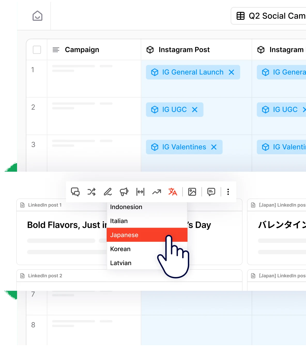Click the Japanese headline text
This screenshot has width=306, height=347.
click(x=282, y=225)
